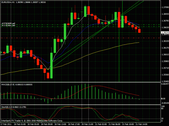This screenshot has width=169, height=126.
Task: Click the 1.36630 price axis label
Action: [165, 27]
